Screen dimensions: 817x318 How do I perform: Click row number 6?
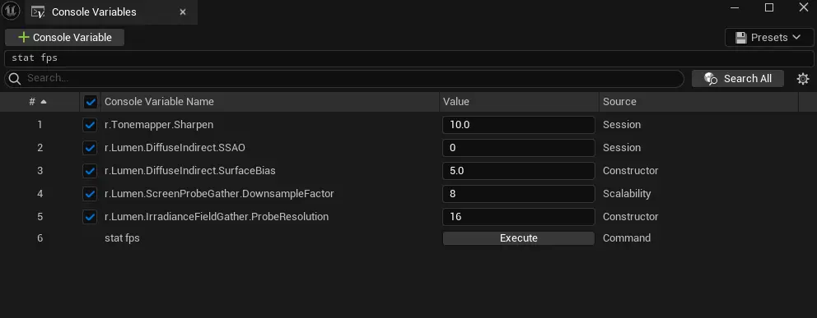pyautogui.click(x=40, y=238)
